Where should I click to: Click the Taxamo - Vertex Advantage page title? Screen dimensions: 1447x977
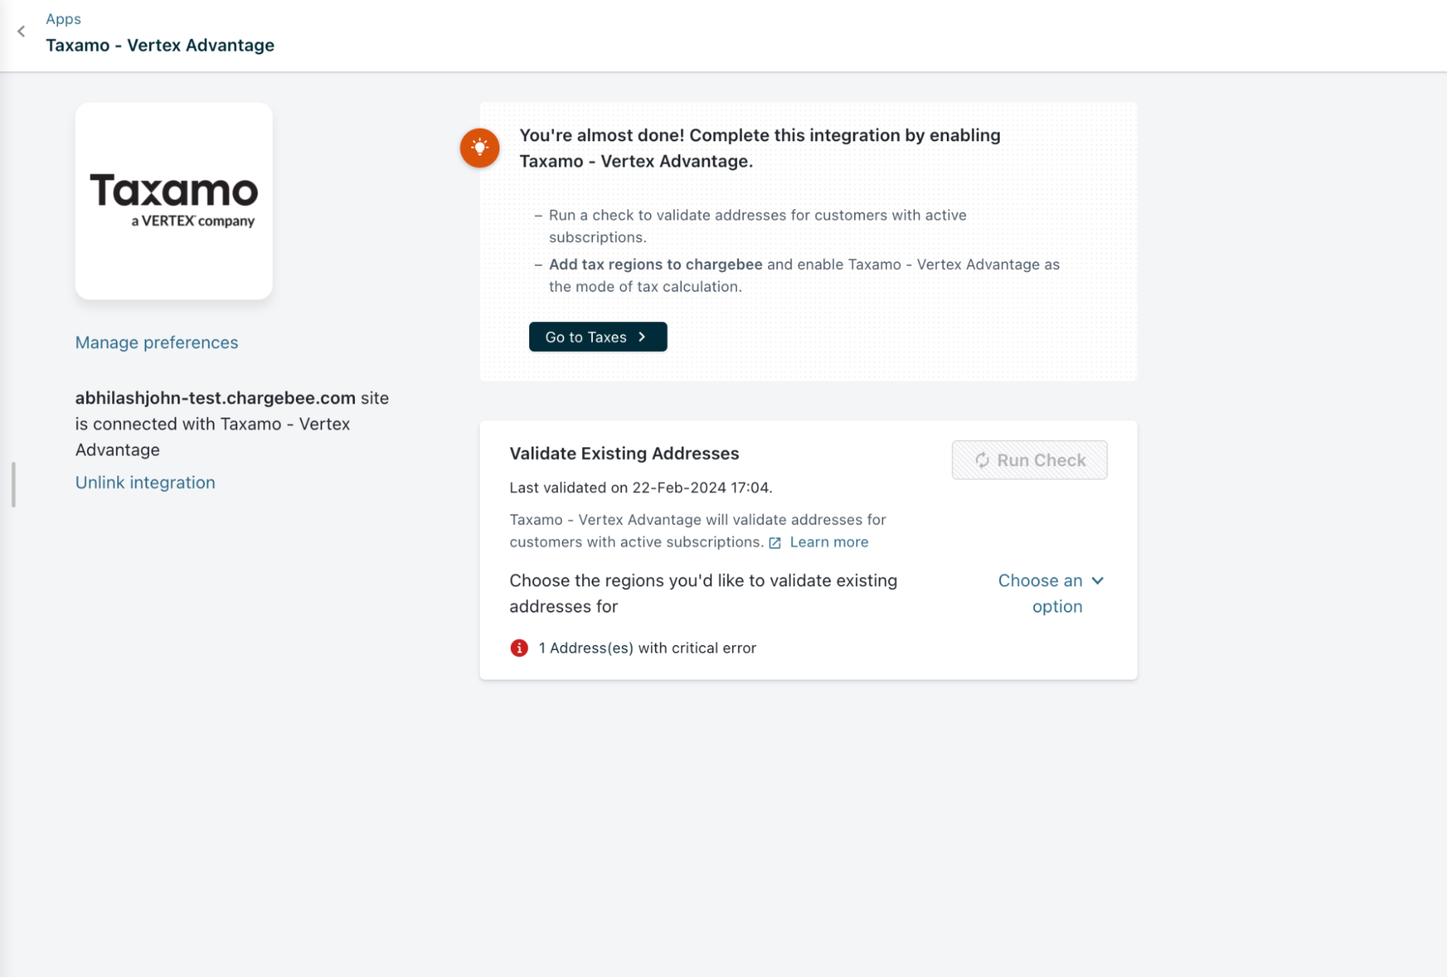160,45
